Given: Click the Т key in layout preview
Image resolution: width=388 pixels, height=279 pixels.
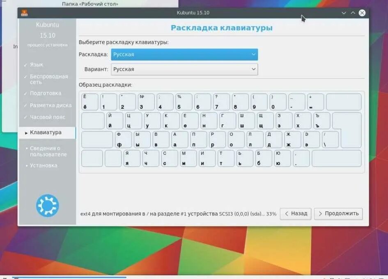Looking at the screenshot, I should [226, 158].
